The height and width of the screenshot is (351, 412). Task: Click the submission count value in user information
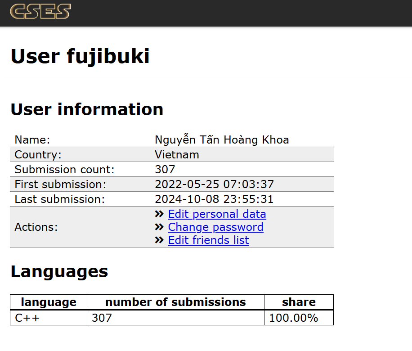[165, 170]
